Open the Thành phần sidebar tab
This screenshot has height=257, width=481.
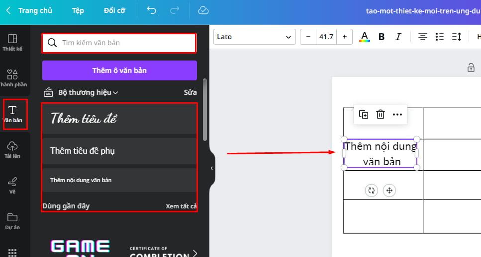pos(12,78)
